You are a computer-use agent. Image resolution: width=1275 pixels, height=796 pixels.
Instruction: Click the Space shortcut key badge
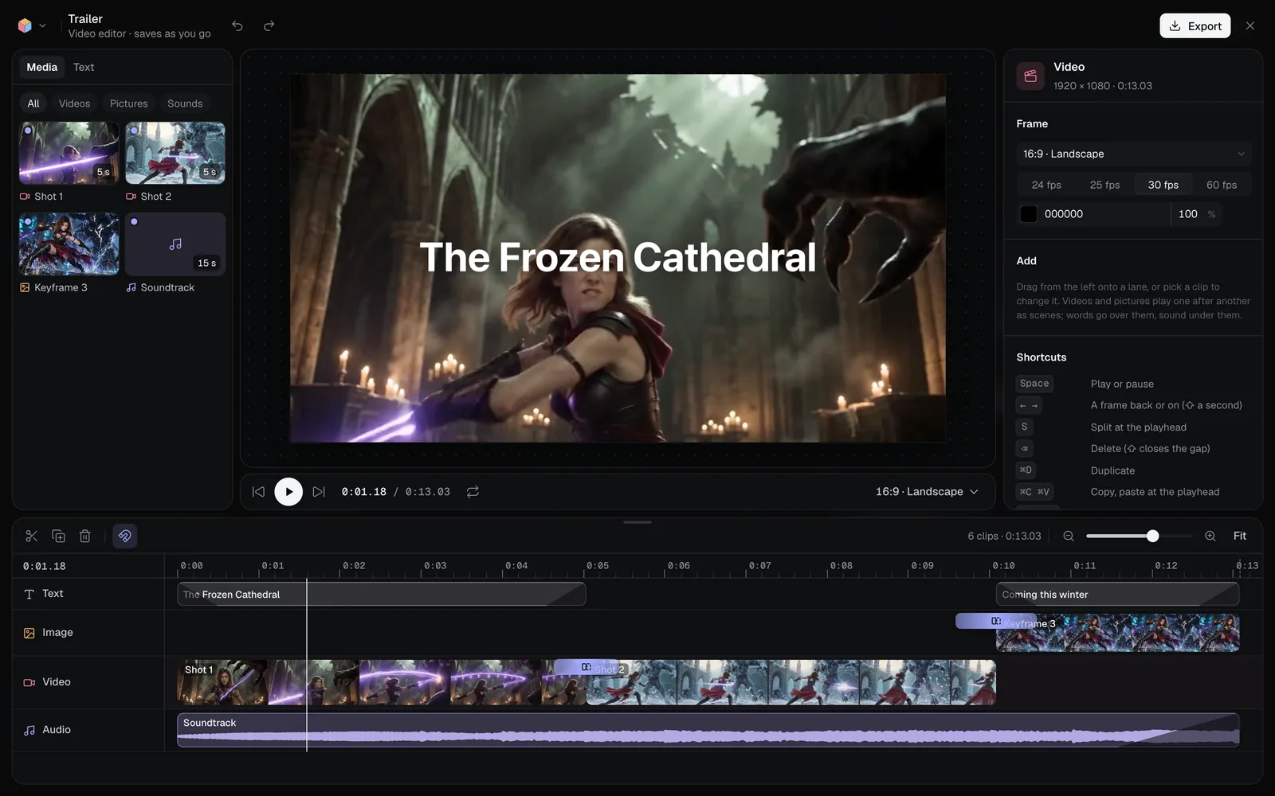(1034, 384)
